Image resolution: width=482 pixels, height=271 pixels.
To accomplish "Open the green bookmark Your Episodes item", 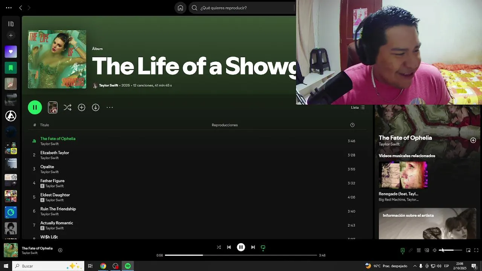I will pos(11,68).
